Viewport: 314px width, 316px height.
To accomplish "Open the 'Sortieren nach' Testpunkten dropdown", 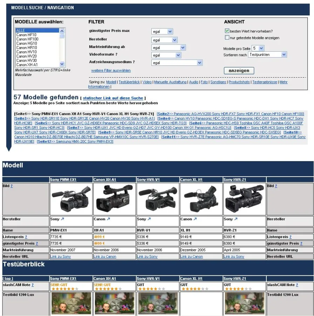I will tap(267, 55).
